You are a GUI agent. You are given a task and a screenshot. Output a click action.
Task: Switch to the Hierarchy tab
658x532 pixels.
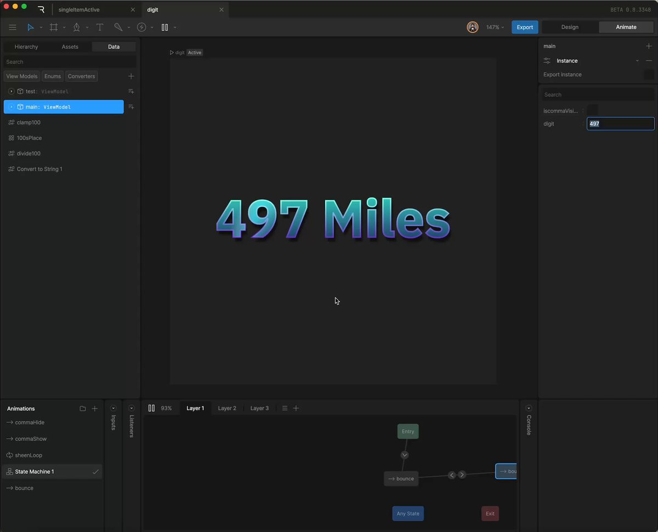click(26, 47)
